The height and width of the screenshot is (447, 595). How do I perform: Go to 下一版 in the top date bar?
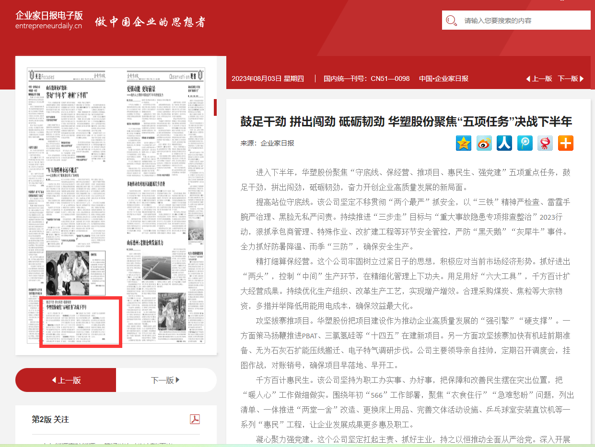pyautogui.click(x=571, y=78)
